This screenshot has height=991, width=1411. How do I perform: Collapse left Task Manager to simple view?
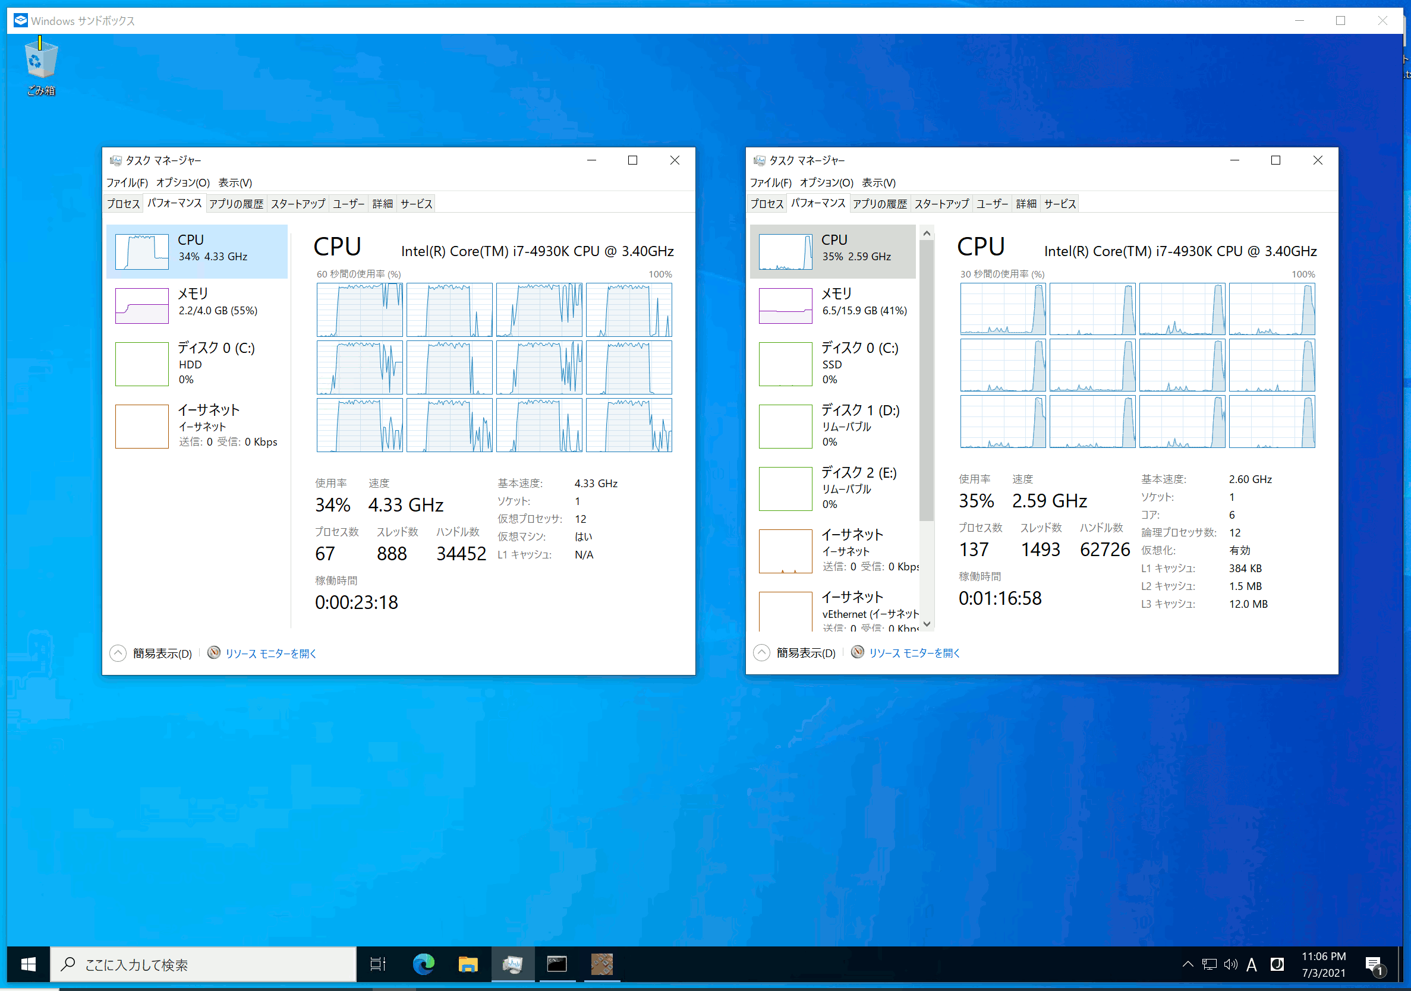tap(152, 653)
